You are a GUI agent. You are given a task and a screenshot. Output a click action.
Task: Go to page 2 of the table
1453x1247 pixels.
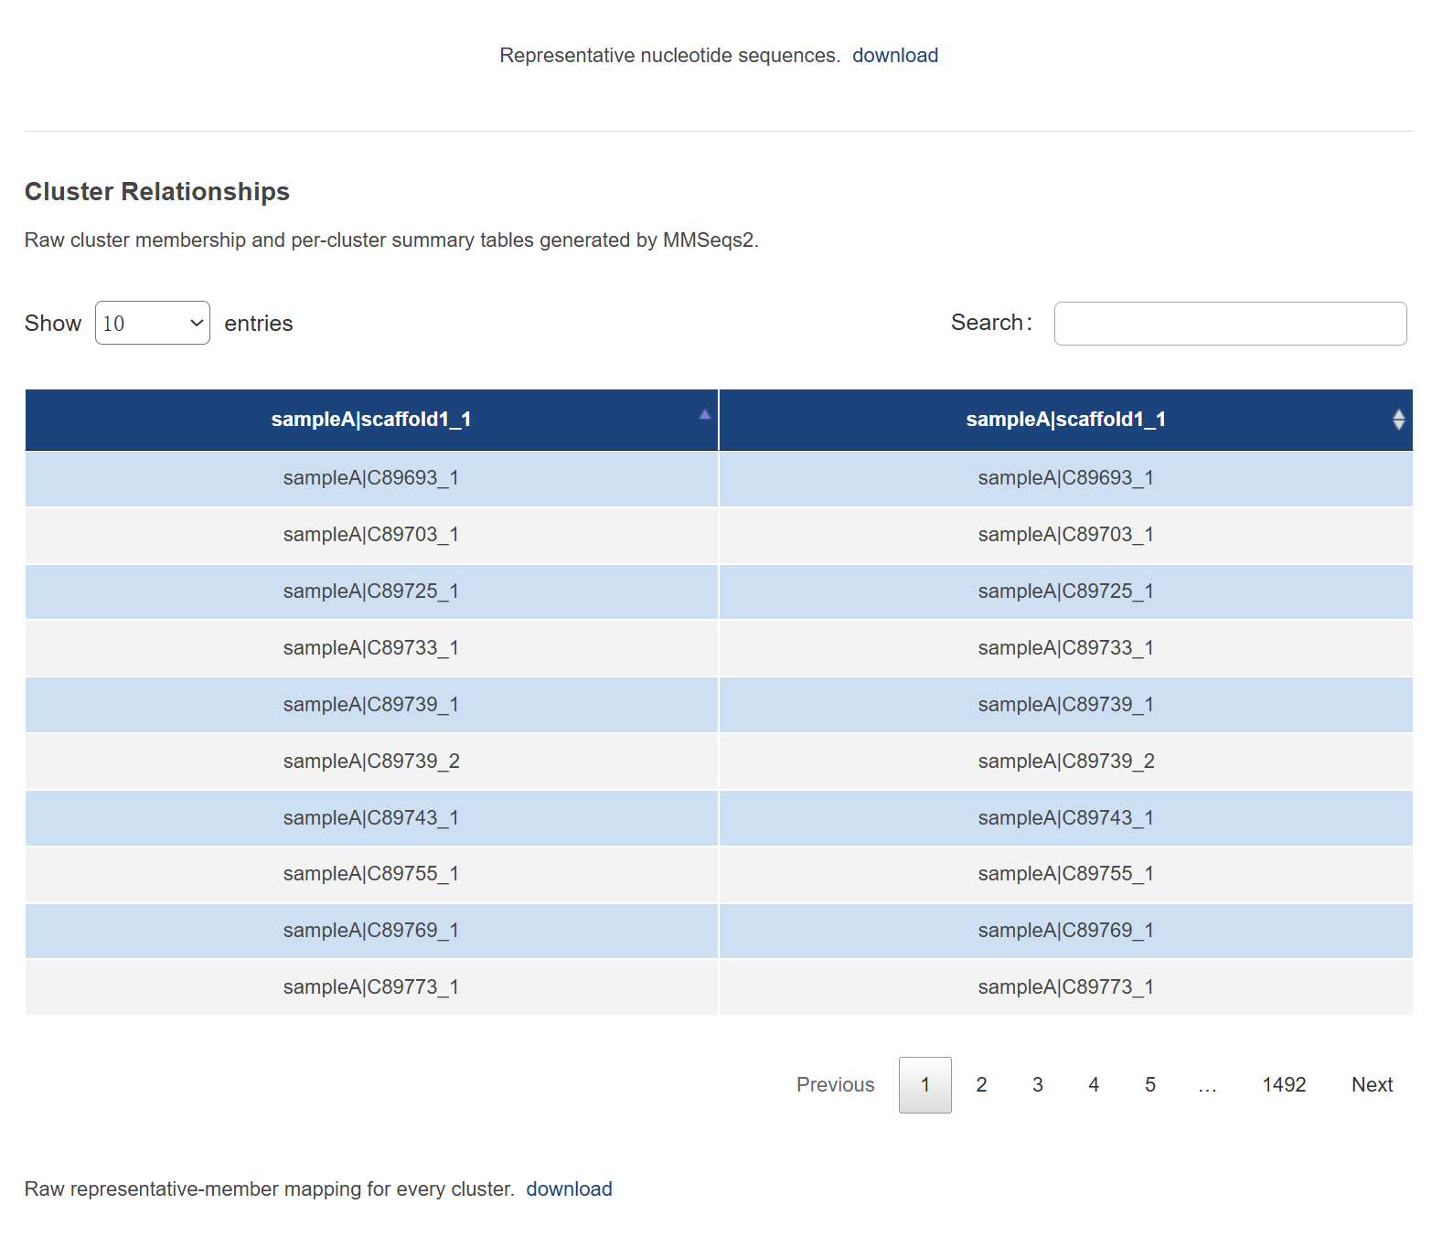(x=981, y=1085)
